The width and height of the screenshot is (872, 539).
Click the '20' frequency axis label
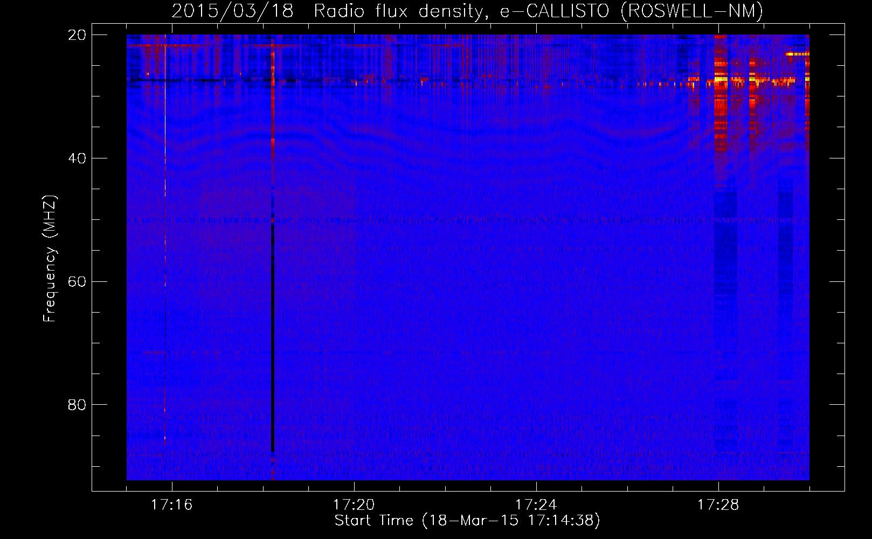click(77, 35)
